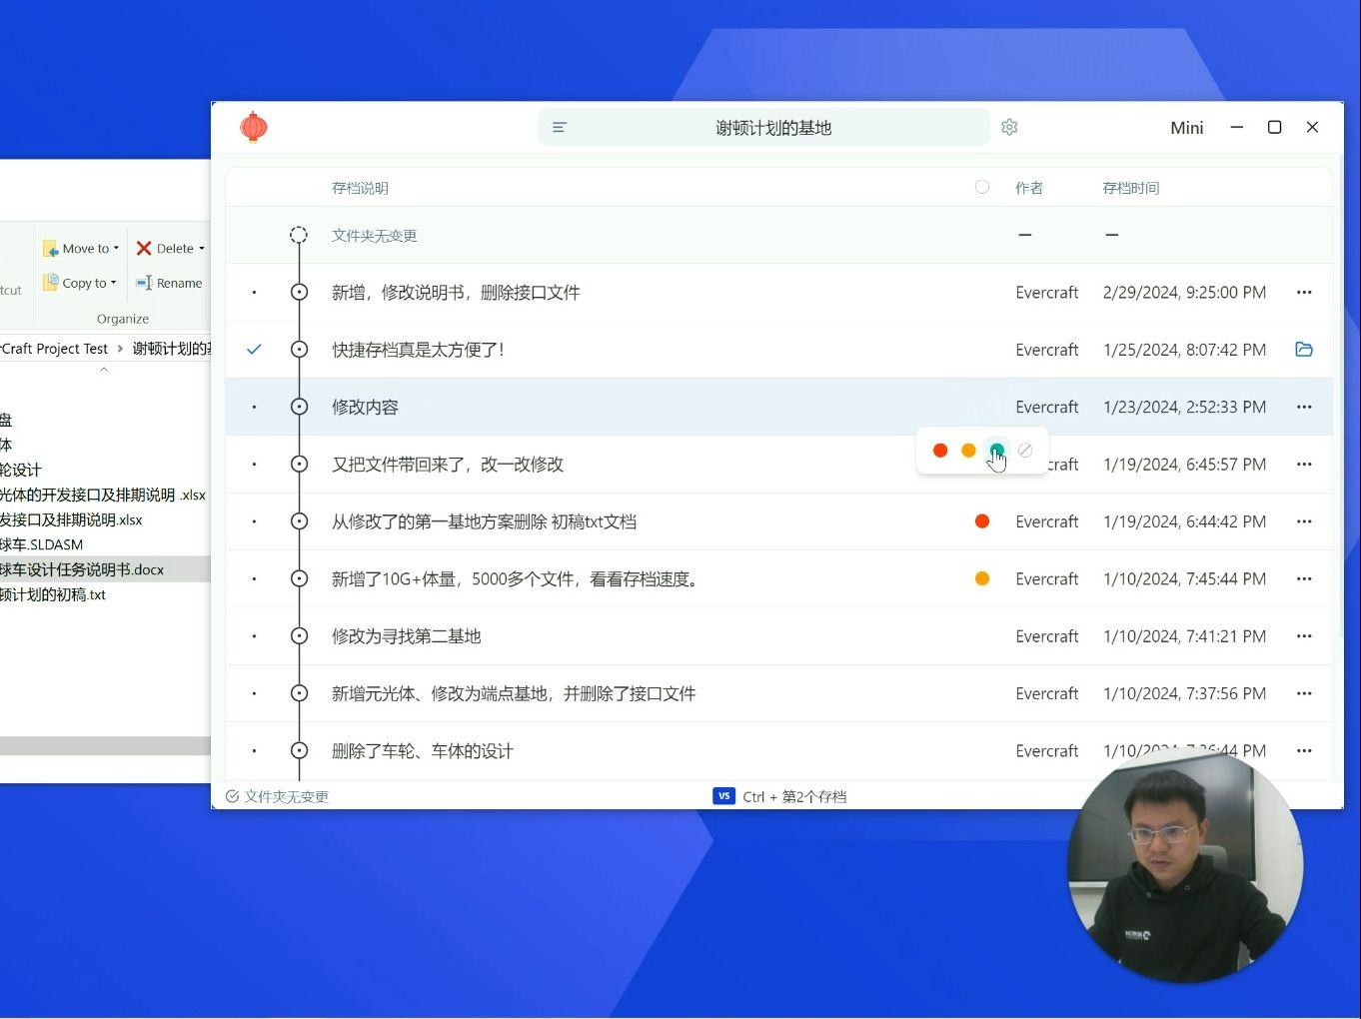Open more options for 初稿txt文档 row
Image resolution: width=1361 pixels, height=1019 pixels.
[x=1304, y=521]
